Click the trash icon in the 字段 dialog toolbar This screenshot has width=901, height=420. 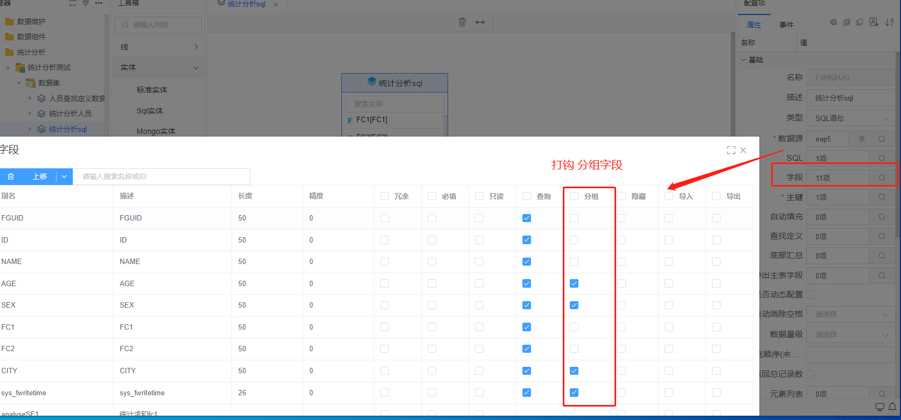tap(11, 176)
